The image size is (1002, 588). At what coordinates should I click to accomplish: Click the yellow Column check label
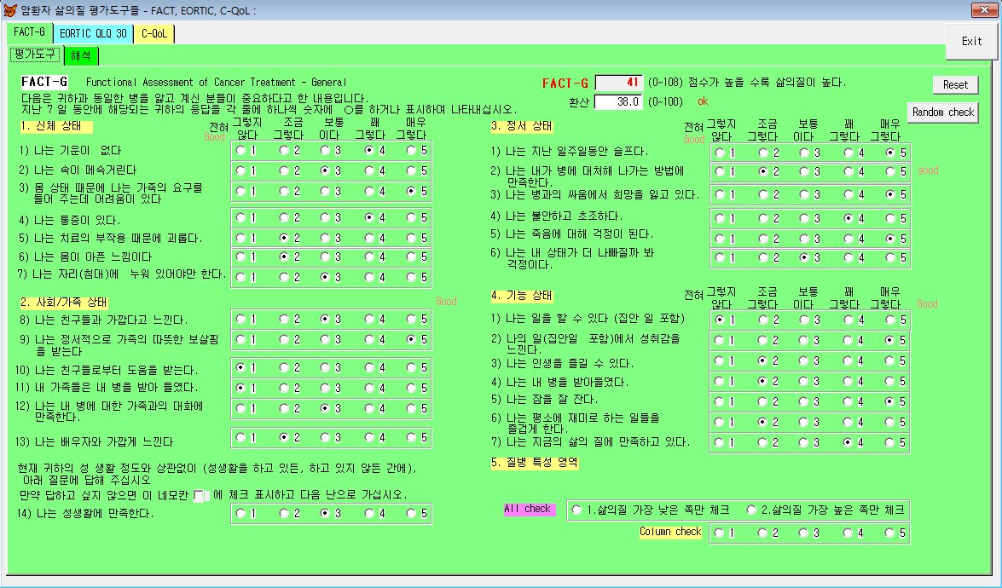pos(670,532)
